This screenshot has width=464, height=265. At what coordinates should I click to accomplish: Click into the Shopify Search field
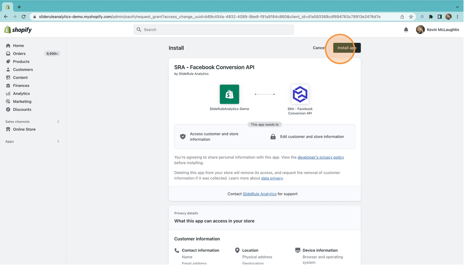pyautogui.click(x=214, y=30)
